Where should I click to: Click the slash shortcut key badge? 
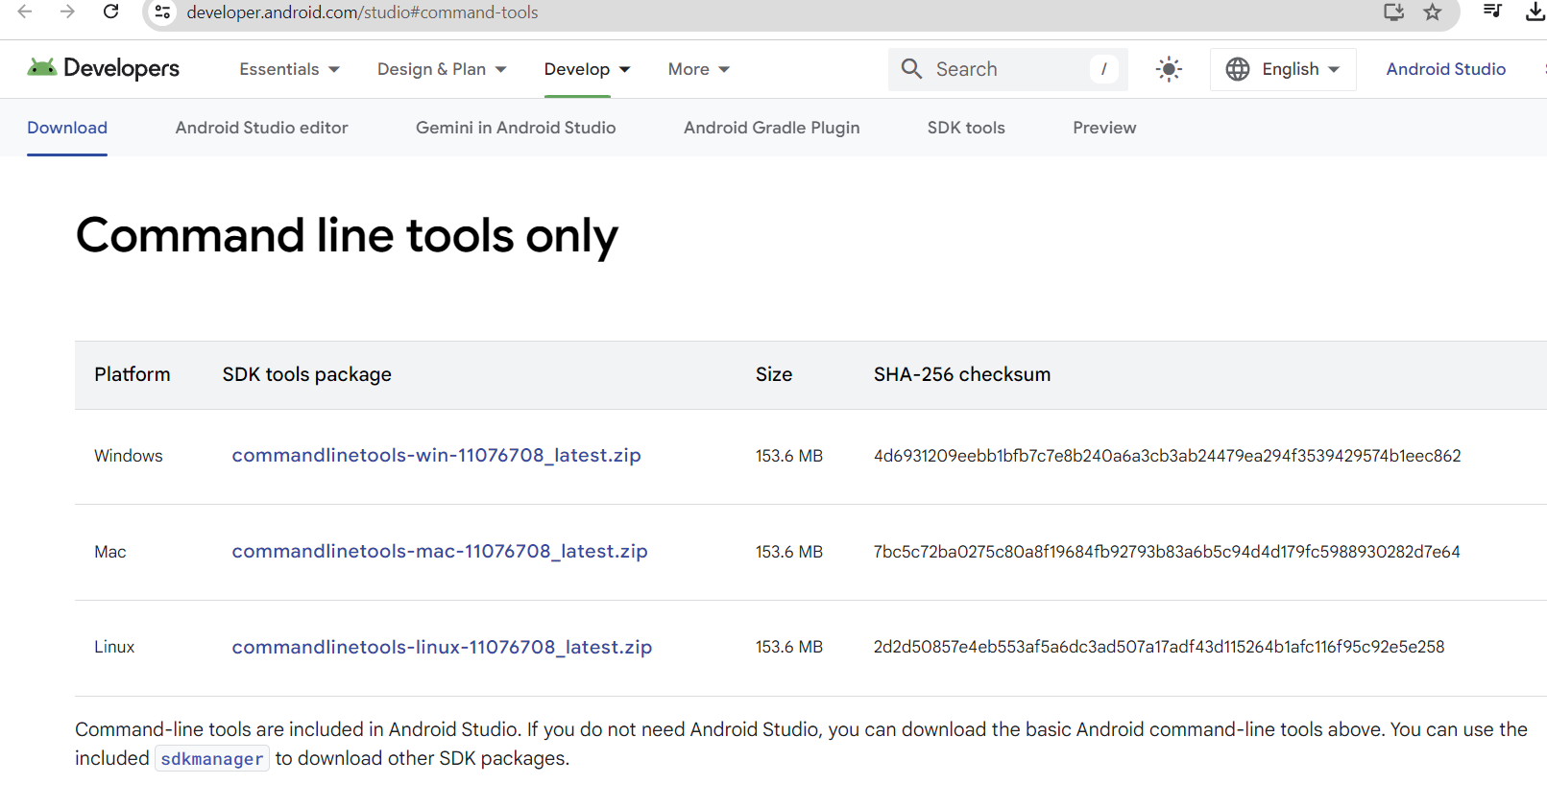click(1103, 69)
